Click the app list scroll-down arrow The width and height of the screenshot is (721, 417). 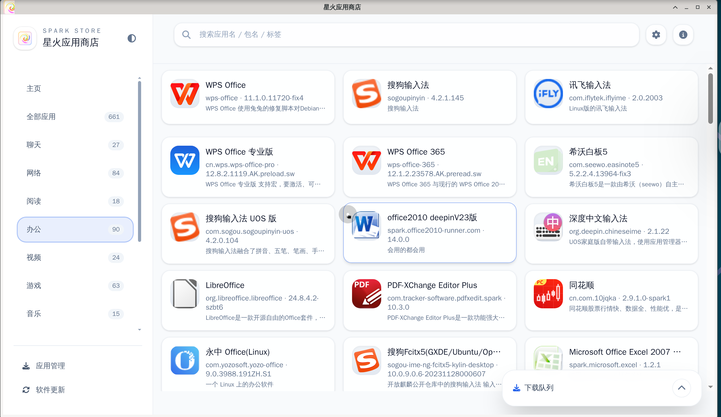click(x=710, y=387)
